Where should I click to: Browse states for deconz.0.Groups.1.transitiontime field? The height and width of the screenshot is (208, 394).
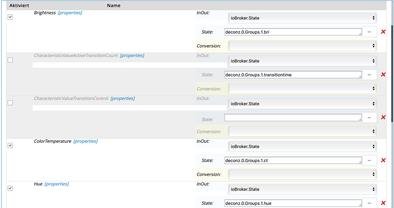pos(369,75)
